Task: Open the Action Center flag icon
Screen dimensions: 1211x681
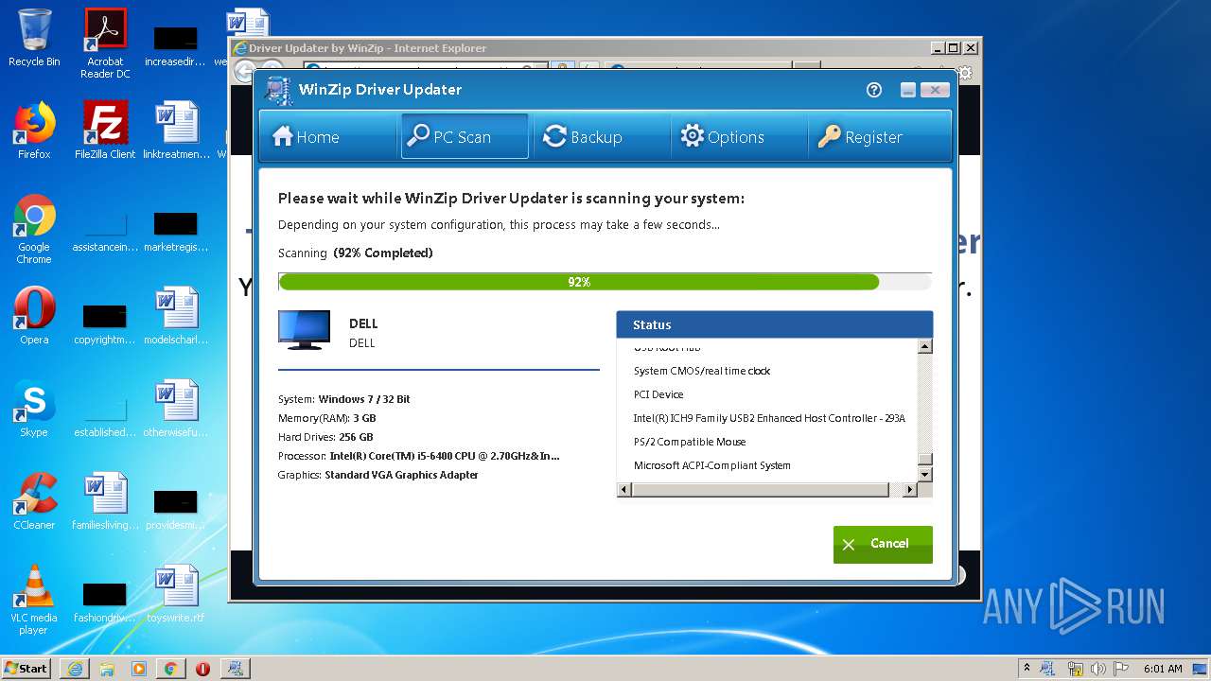Action: click(x=1123, y=669)
